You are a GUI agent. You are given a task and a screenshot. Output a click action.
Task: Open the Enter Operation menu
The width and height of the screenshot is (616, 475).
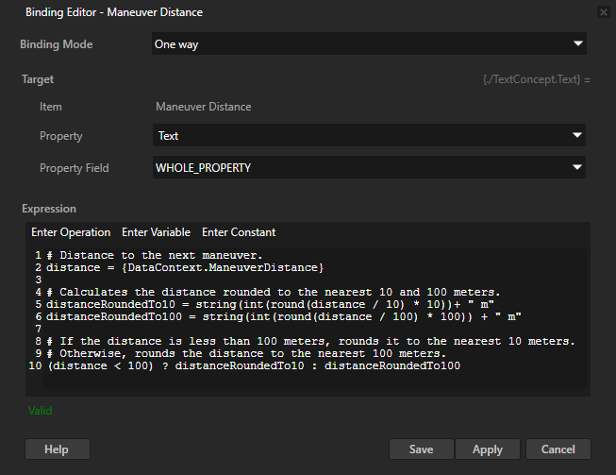[x=71, y=232]
